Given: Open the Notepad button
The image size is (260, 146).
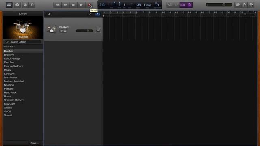Looking at the screenshot, I should coord(238,5).
